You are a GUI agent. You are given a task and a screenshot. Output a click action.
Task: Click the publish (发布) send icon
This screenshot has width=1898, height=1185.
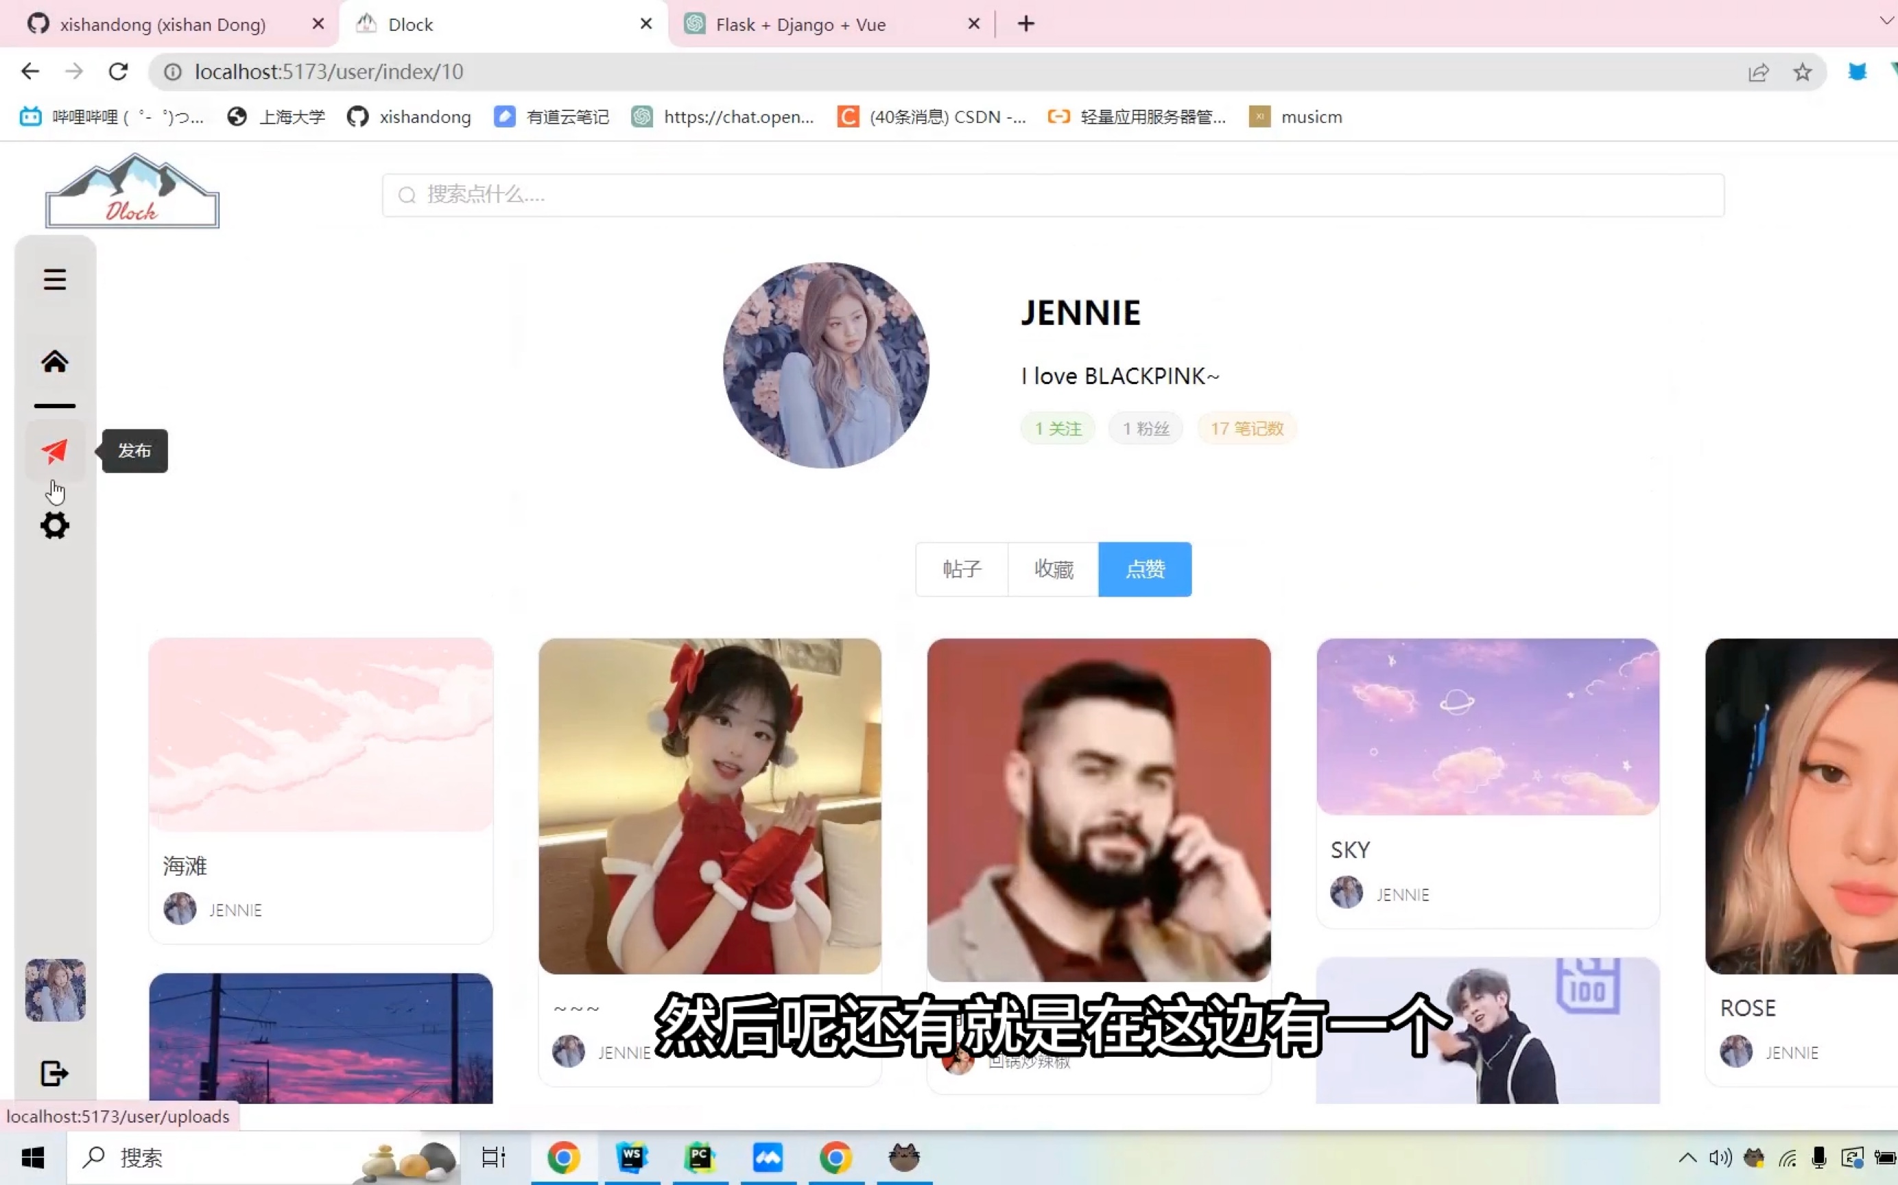point(55,449)
